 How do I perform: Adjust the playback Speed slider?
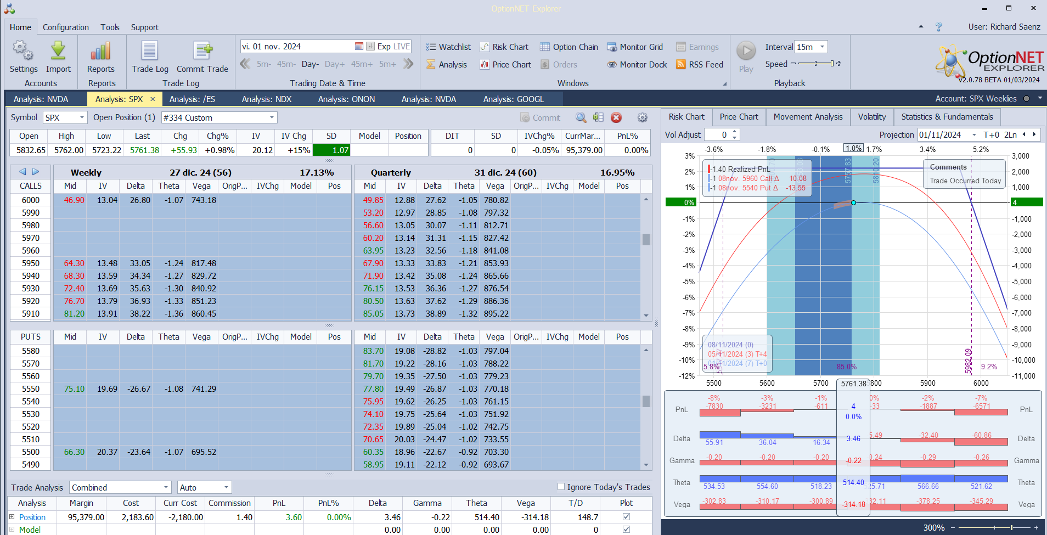pyautogui.click(x=817, y=64)
